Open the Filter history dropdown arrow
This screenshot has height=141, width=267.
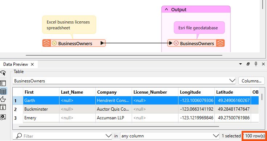(x=108, y=136)
